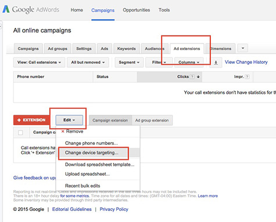Tick the select-all checkbox in the Campaign header
The width and height of the screenshot is (276, 222).
click(20, 133)
